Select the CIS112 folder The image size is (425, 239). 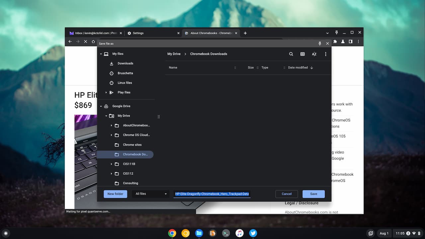point(128,174)
